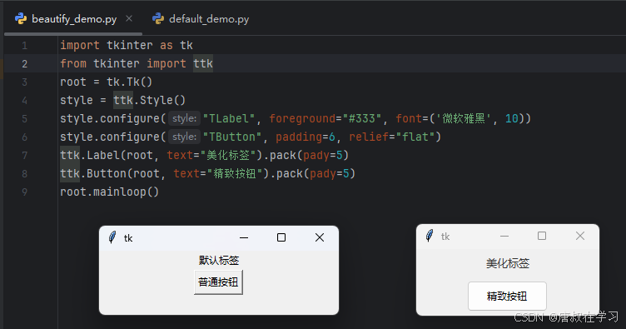Close the beautify_demo.py tab
Screen dimensions: 626x329
click(128, 18)
